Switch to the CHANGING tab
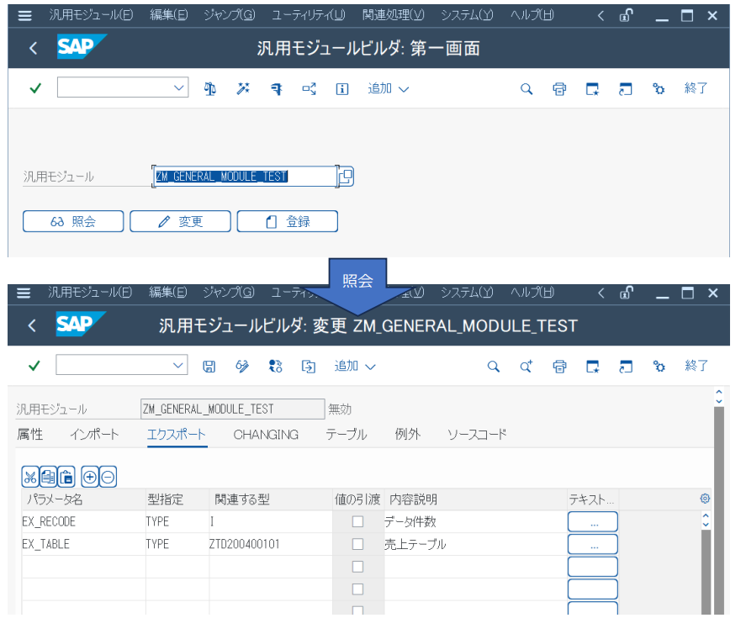The height and width of the screenshot is (618, 746). pos(266,435)
